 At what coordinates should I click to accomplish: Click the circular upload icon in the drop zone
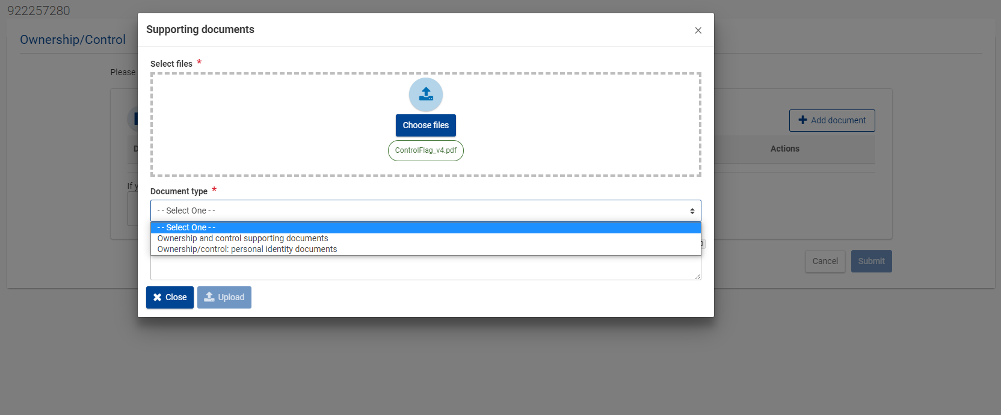[426, 94]
